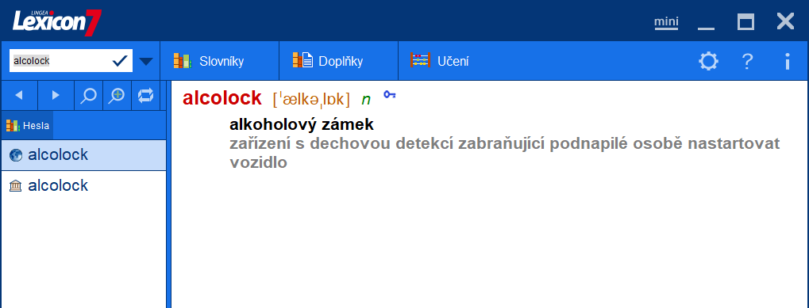
Task: Switch to mini mode
Action: click(x=666, y=22)
